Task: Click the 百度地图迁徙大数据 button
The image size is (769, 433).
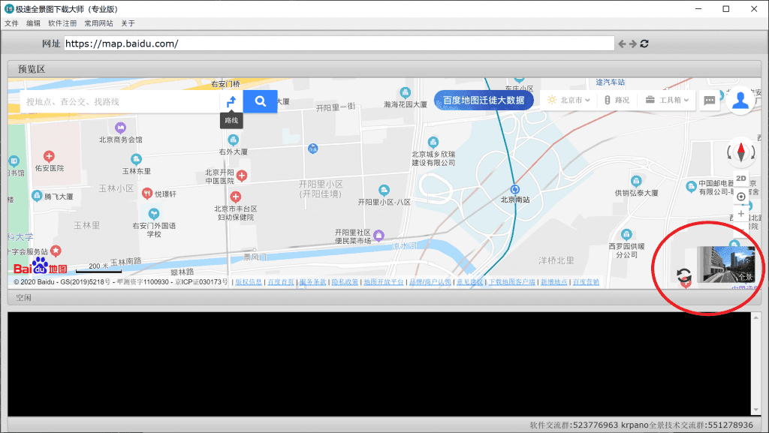Action: [x=484, y=99]
